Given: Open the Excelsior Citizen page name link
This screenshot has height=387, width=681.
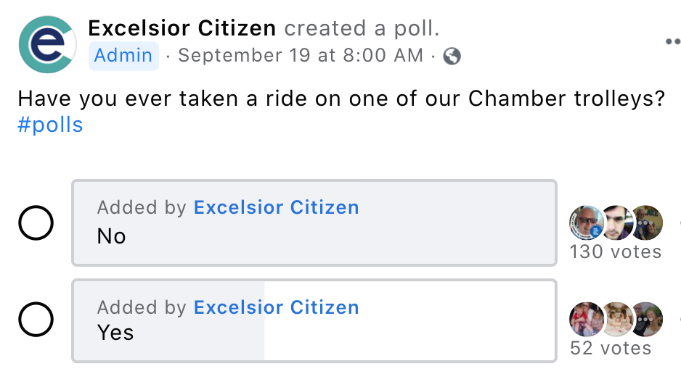Looking at the screenshot, I should tap(182, 29).
